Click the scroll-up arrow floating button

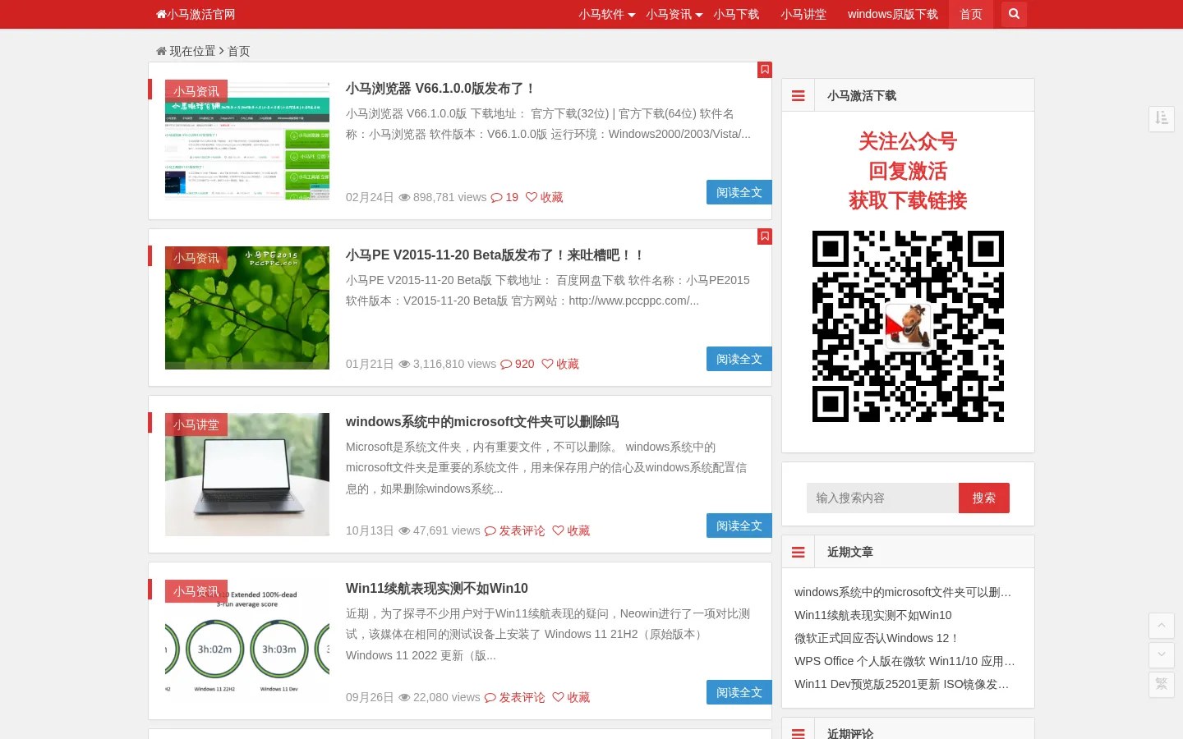tap(1162, 626)
